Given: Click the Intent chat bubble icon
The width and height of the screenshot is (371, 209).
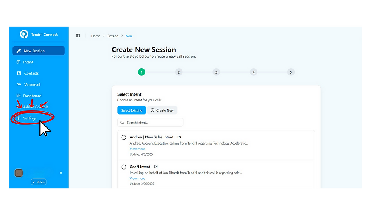Looking at the screenshot, I should (x=19, y=62).
